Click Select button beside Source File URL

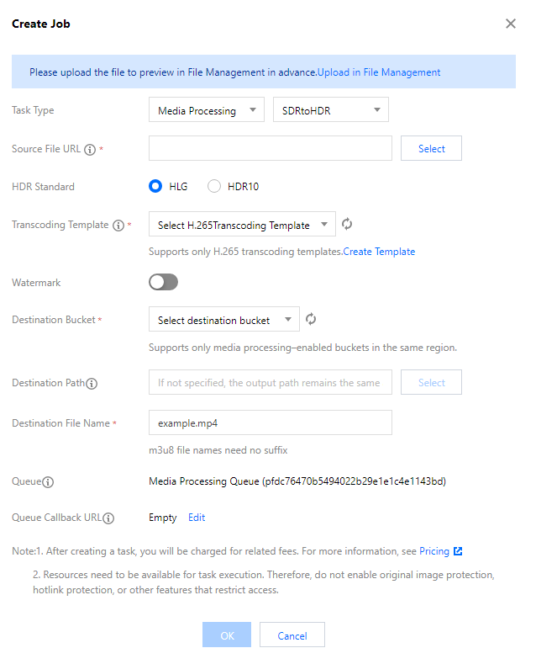pyautogui.click(x=431, y=149)
